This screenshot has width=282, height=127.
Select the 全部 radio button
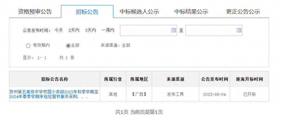pyautogui.click(x=68, y=46)
